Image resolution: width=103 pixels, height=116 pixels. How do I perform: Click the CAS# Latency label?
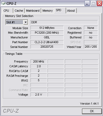click(19, 66)
